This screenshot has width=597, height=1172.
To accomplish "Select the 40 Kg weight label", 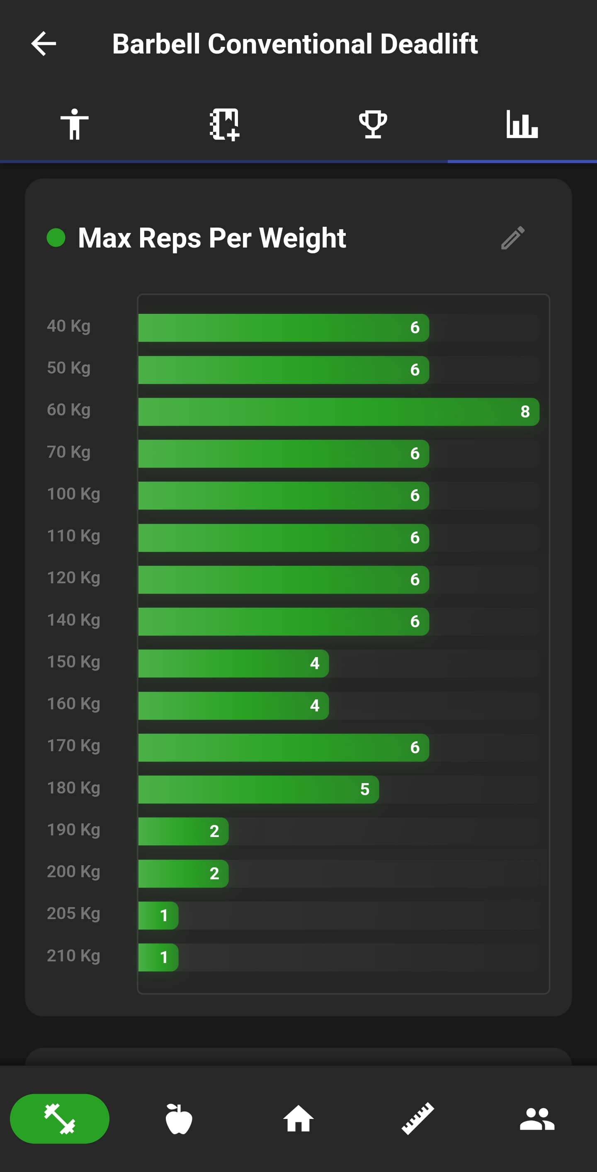I will click(68, 326).
